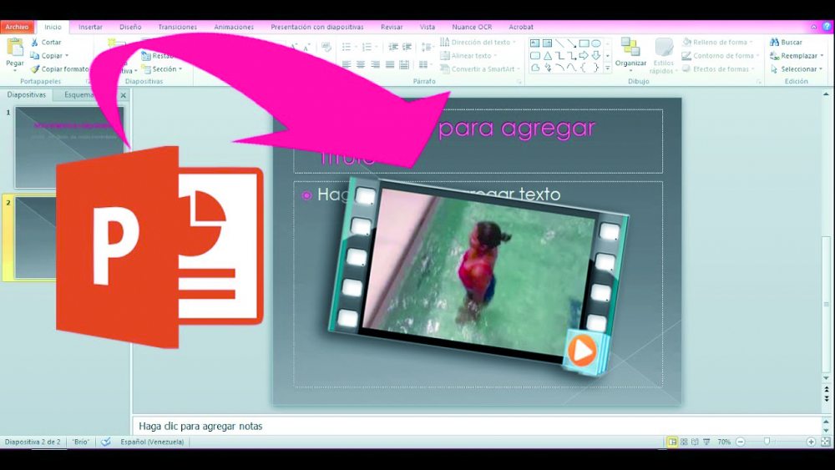Screen dimensions: 835x470
Task: Click the Buscar binoculars icon
Action: point(775,42)
